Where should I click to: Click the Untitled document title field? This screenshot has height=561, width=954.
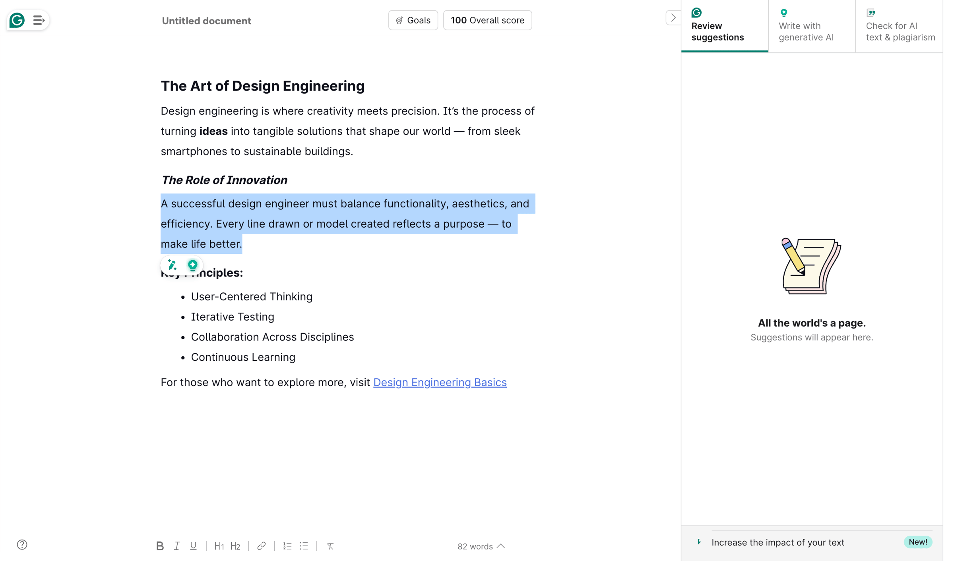coord(206,21)
